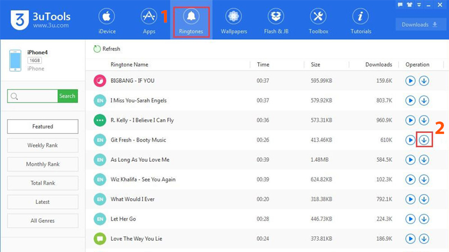Image resolution: width=449 pixels, height=252 pixels.
Task: Play I Miss You-Sarah Engels ringtone
Action: click(x=410, y=101)
